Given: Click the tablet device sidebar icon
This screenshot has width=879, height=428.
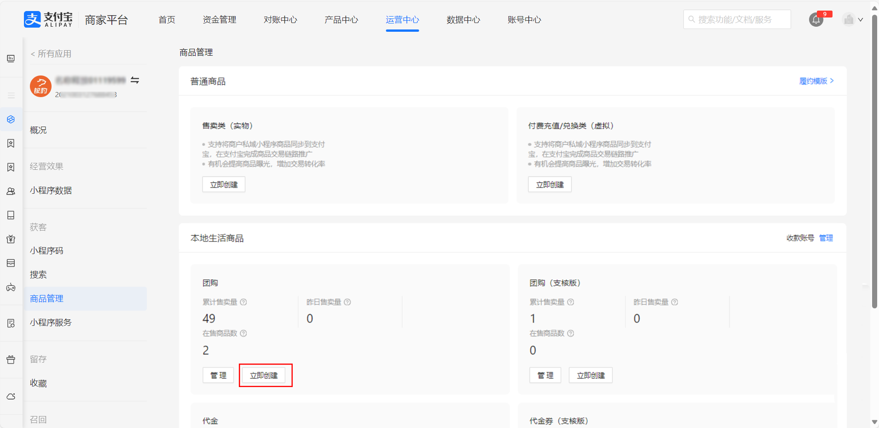Looking at the screenshot, I should (11, 215).
